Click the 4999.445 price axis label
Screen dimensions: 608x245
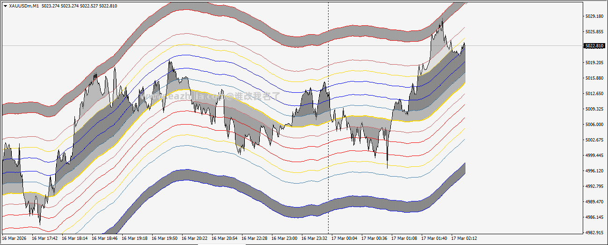point(593,156)
